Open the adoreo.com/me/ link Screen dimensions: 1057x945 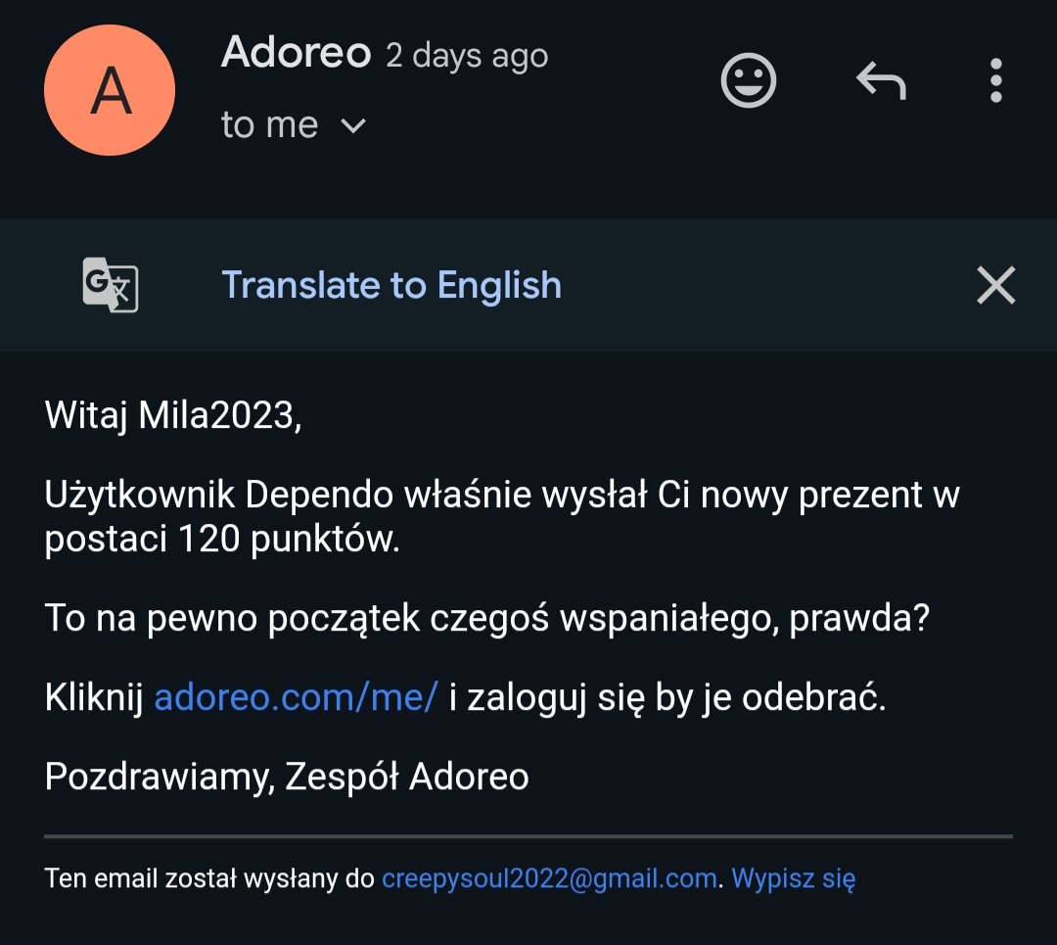pyautogui.click(x=296, y=698)
